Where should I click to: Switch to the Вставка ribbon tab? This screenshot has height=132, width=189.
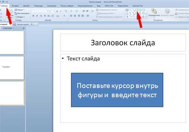(15, 6)
